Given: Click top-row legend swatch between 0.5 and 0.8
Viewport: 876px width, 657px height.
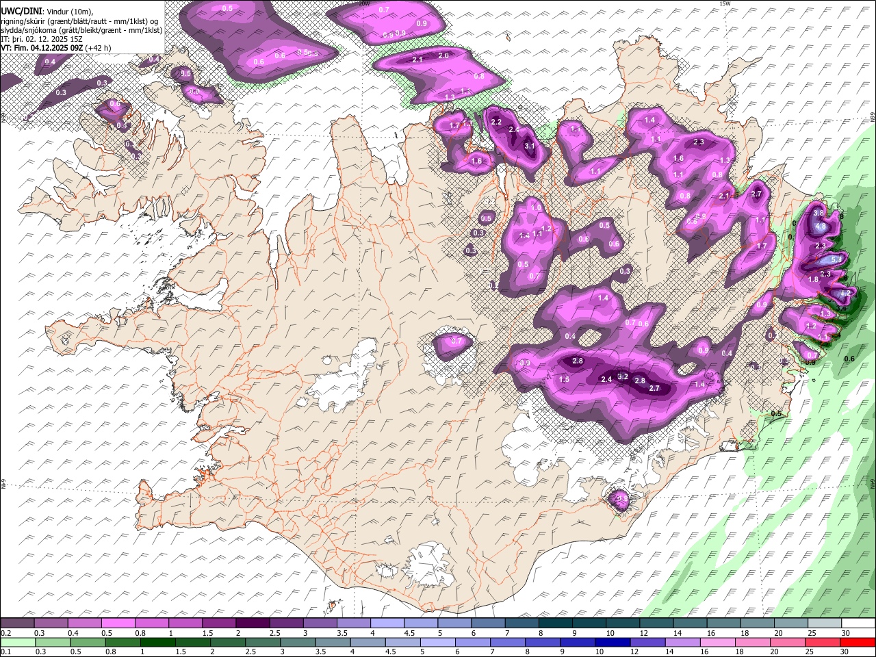Looking at the screenshot, I should [x=118, y=623].
